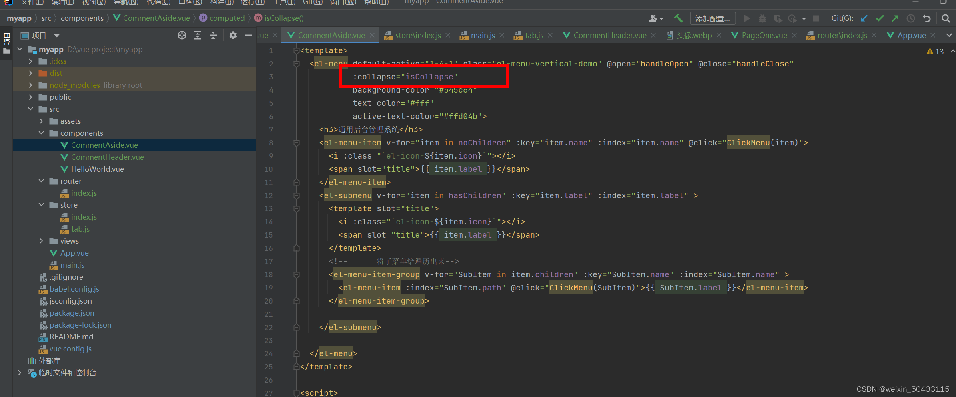Click the 13 warnings indicator in editor
This screenshot has height=397, width=956.
(935, 51)
